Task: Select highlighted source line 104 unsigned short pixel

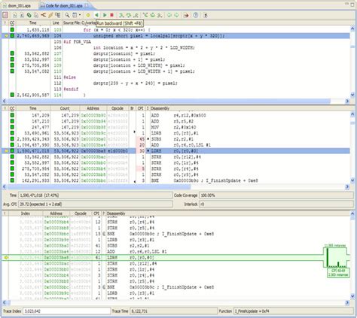Action: point(175,36)
